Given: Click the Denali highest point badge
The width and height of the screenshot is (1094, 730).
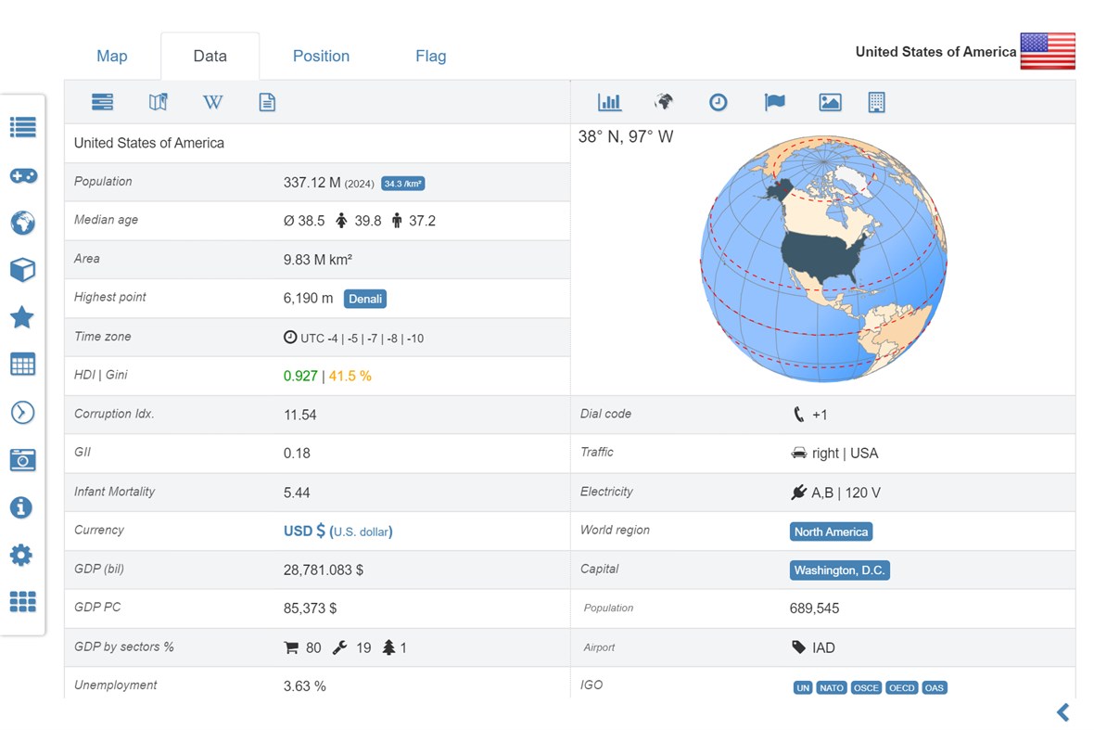Looking at the screenshot, I should click(364, 299).
